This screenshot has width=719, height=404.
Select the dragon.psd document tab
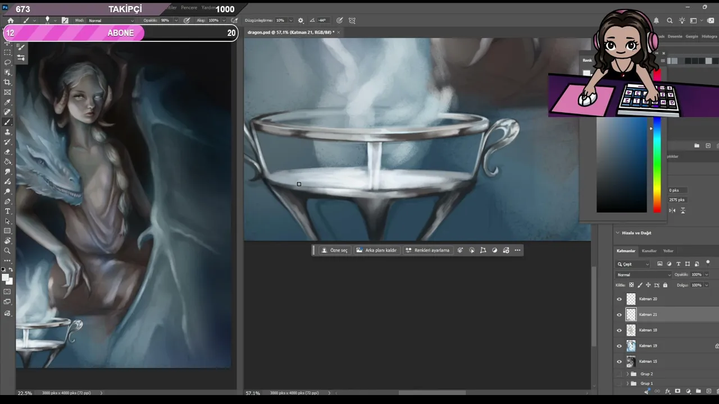pyautogui.click(x=291, y=33)
